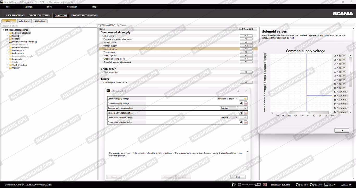Click OK in the Common supply voltage graph
Viewport: 356px width, 188px height.
click(x=342, y=131)
